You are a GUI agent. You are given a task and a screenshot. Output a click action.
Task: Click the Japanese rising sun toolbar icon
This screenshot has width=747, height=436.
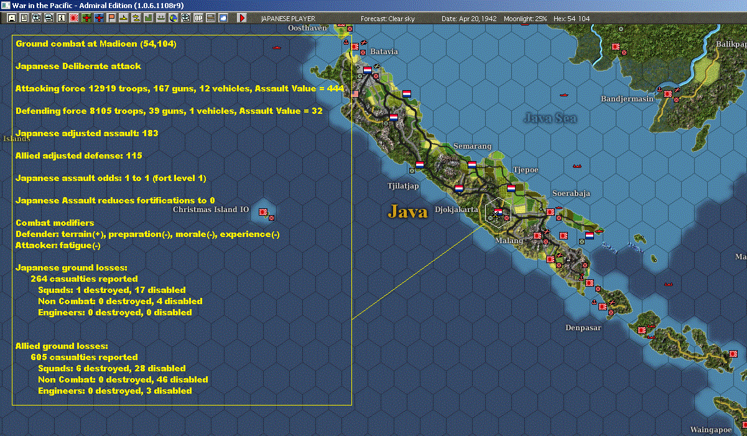point(73,18)
